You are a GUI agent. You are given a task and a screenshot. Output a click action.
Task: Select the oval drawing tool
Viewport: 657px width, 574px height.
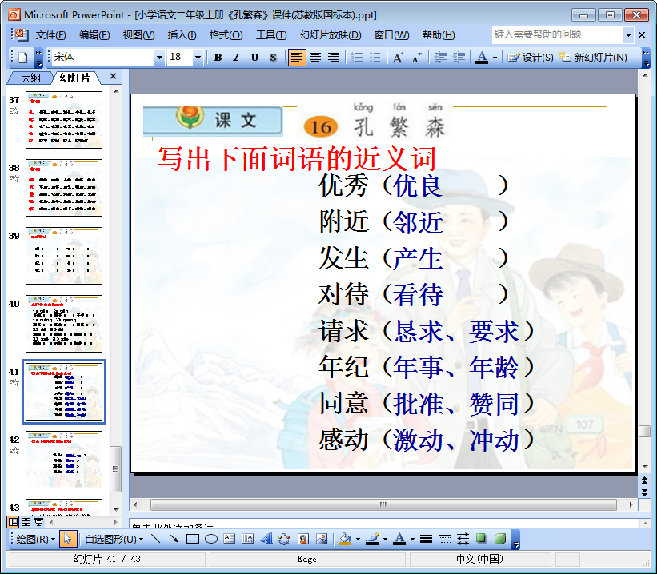pos(211,539)
